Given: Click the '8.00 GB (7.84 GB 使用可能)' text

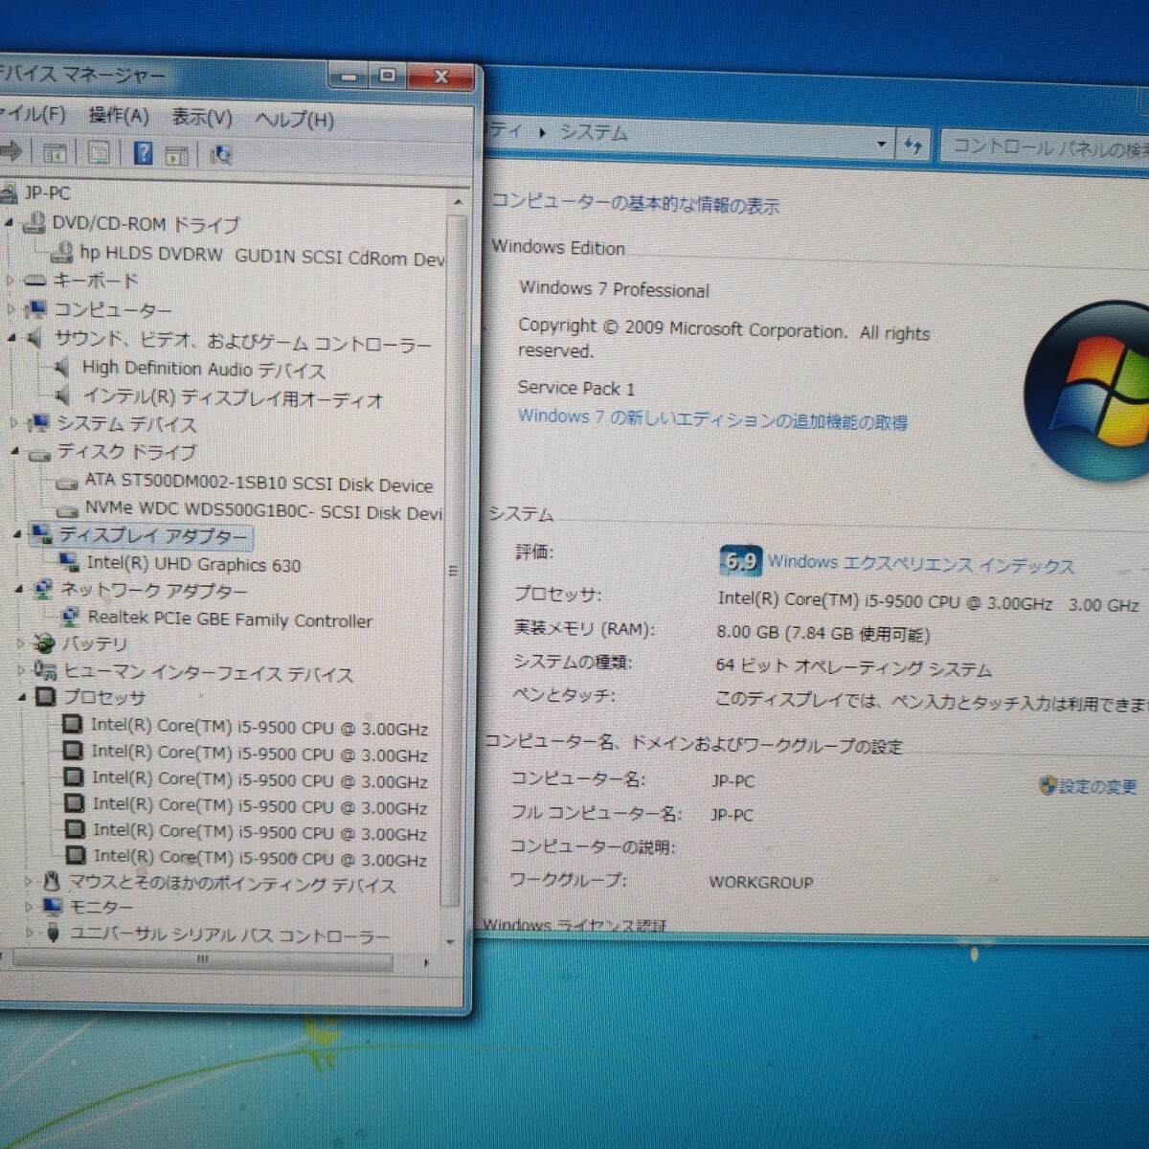Looking at the screenshot, I should pyautogui.click(x=822, y=633).
